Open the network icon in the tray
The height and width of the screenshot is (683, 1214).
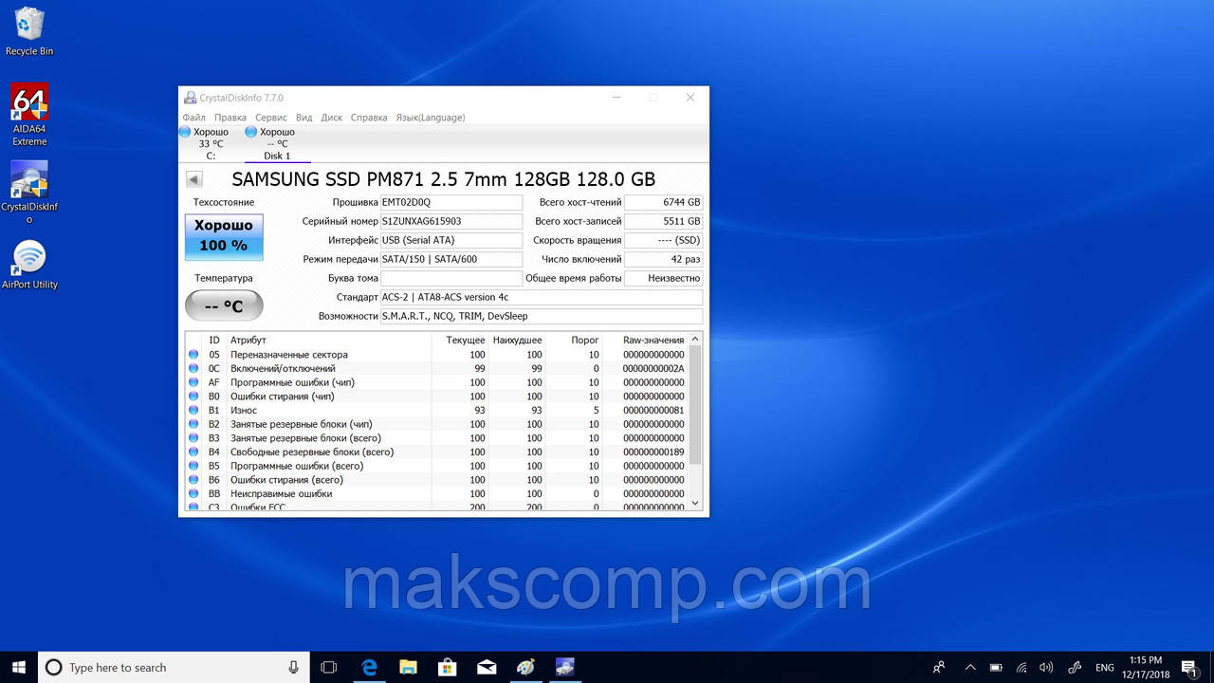tap(1021, 667)
